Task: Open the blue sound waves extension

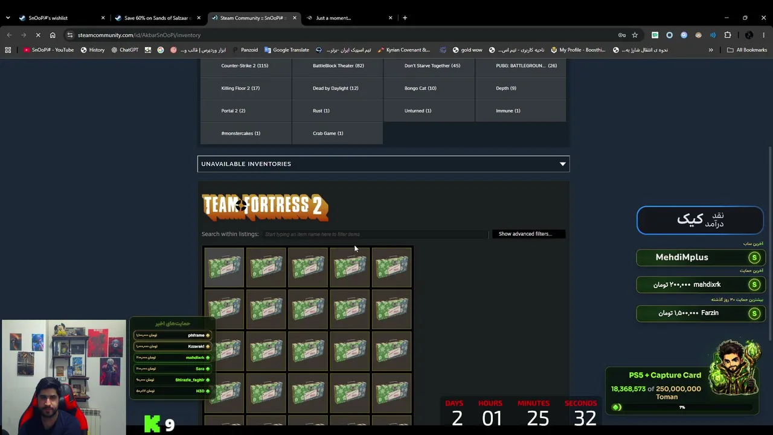Action: pos(713,35)
